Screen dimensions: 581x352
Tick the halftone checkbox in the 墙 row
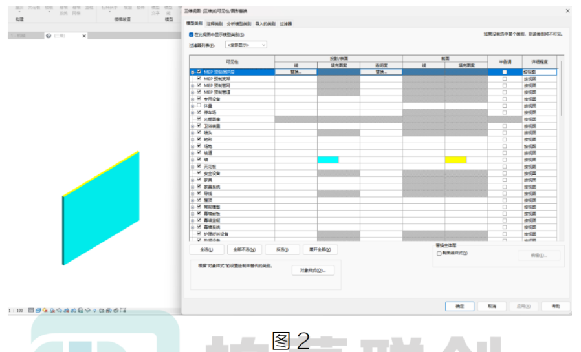(x=505, y=160)
